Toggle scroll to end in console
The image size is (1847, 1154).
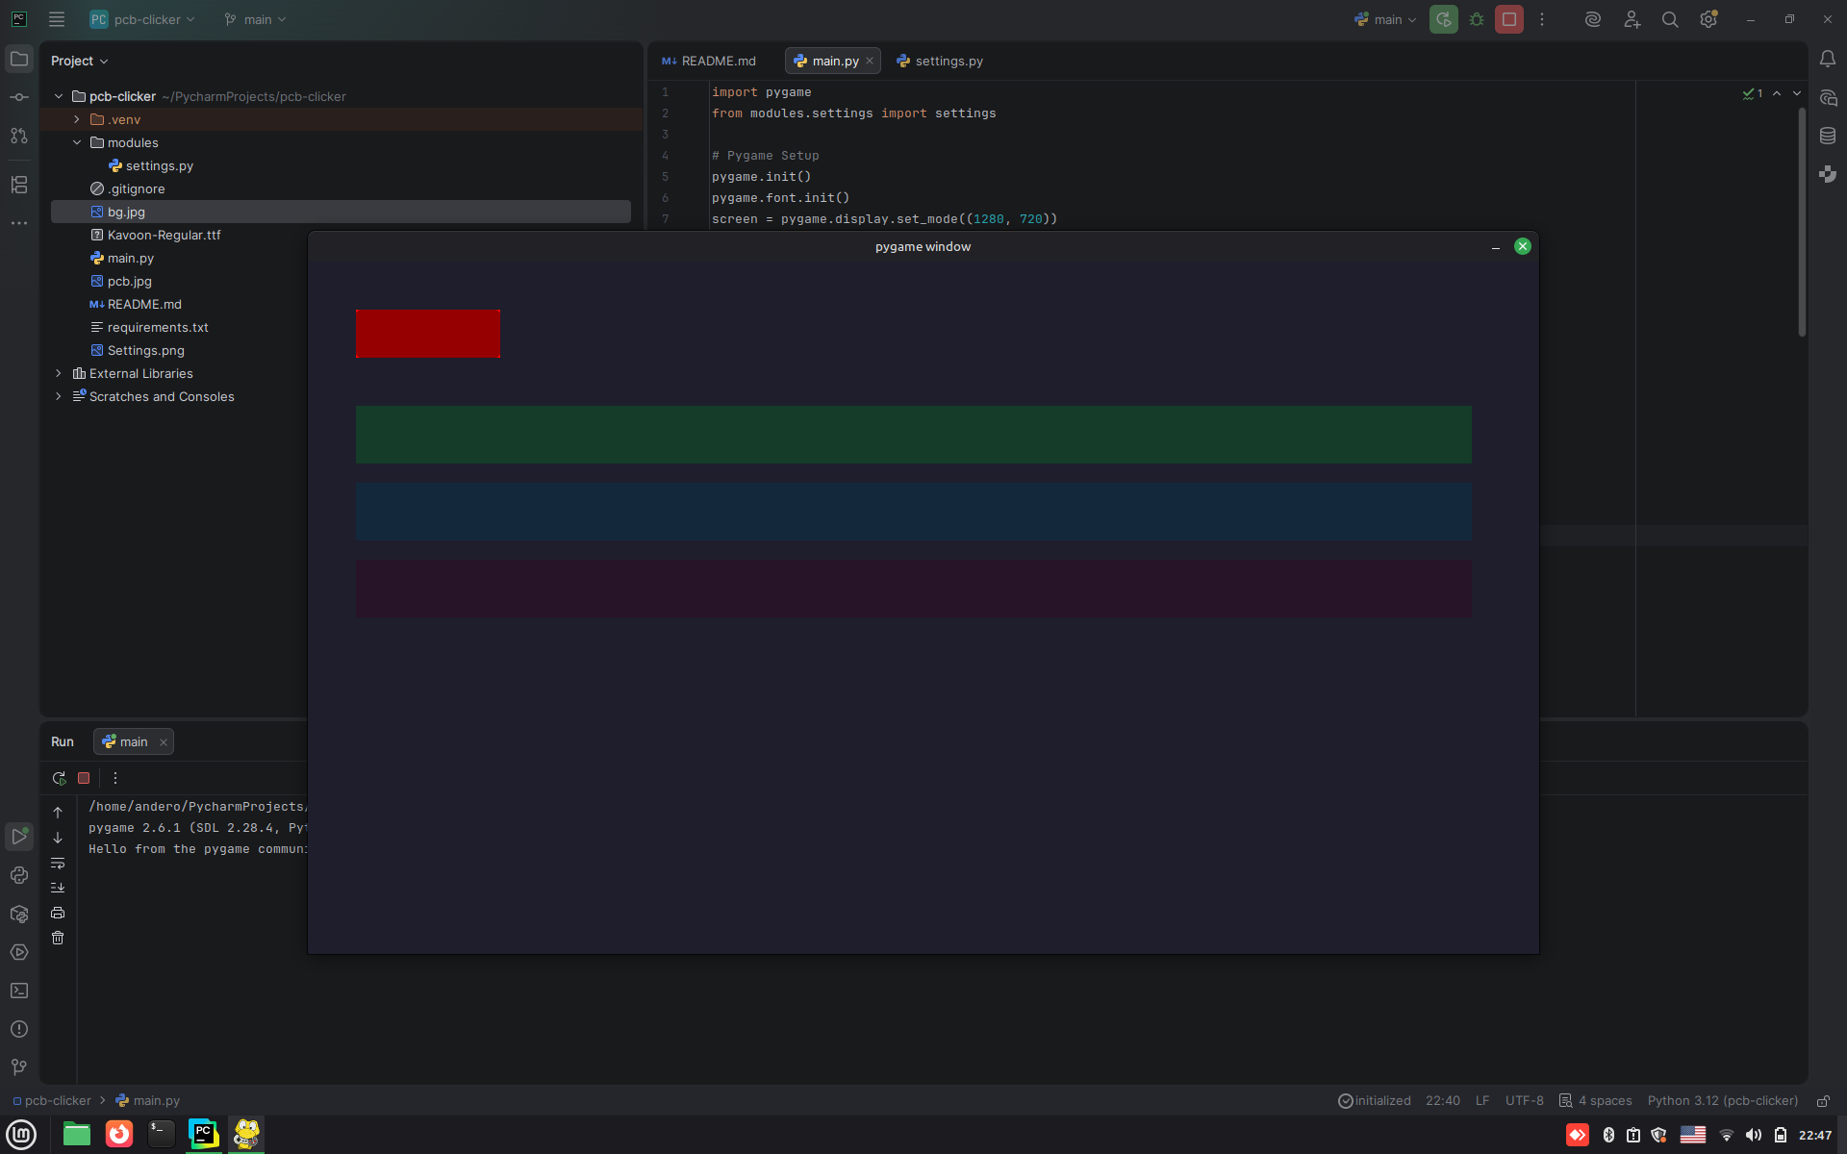click(x=58, y=888)
